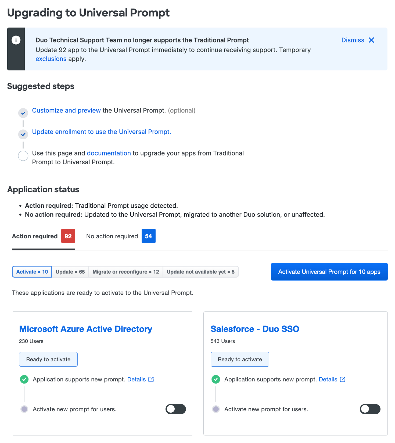Open external Details icon for Salesforce
395x443 pixels.
click(343, 379)
